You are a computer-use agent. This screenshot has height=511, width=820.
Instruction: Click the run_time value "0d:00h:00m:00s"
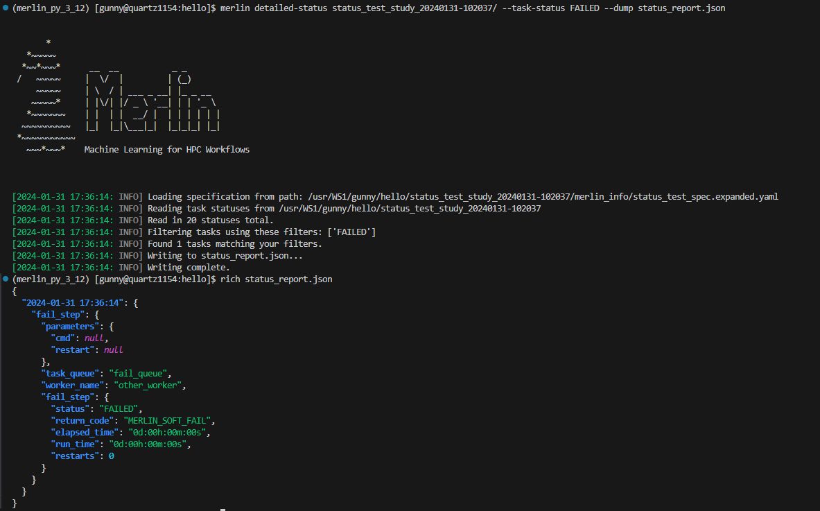[x=148, y=444]
